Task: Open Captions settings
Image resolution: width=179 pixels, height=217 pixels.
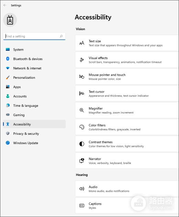Action: pyautogui.click(x=127, y=206)
